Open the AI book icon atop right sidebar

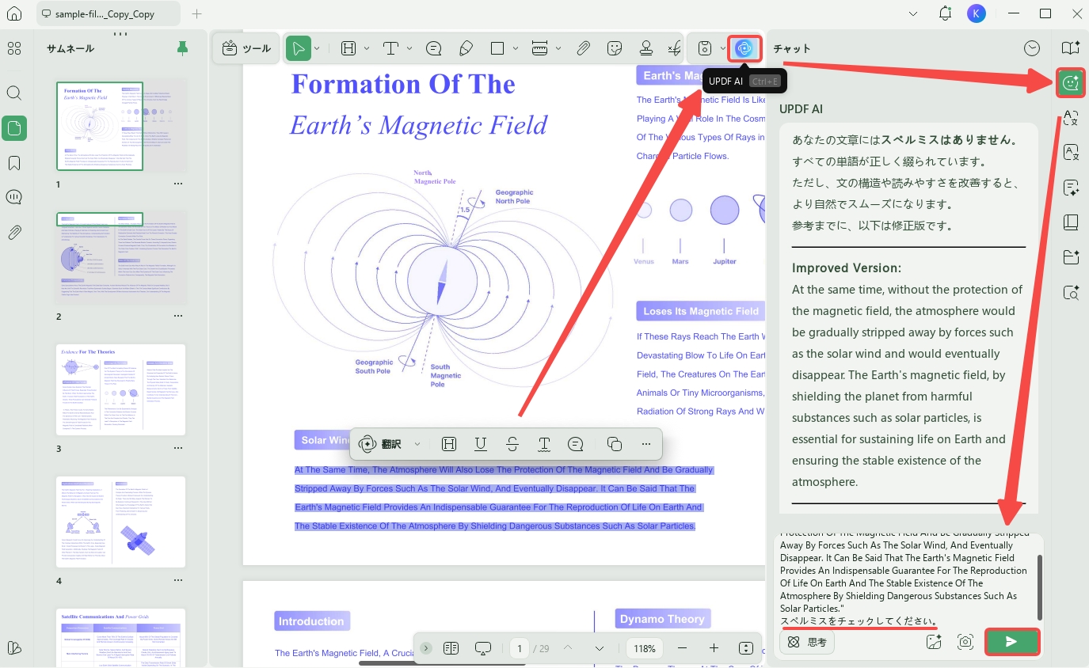point(1071,48)
